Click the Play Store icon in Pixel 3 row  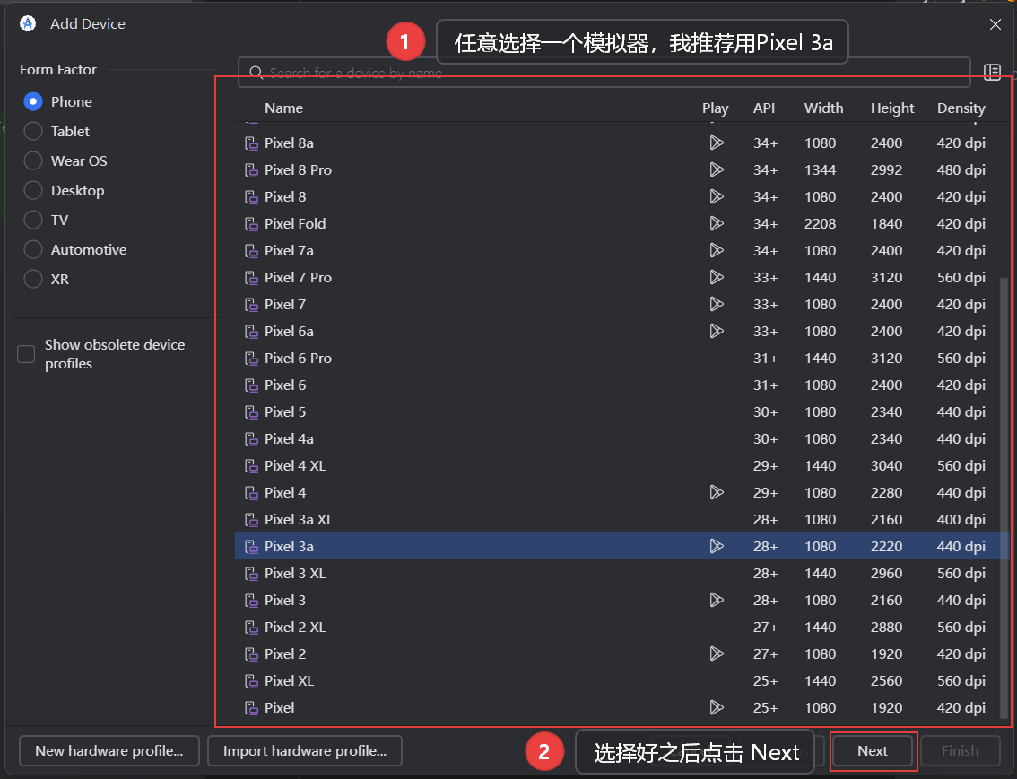[716, 600]
